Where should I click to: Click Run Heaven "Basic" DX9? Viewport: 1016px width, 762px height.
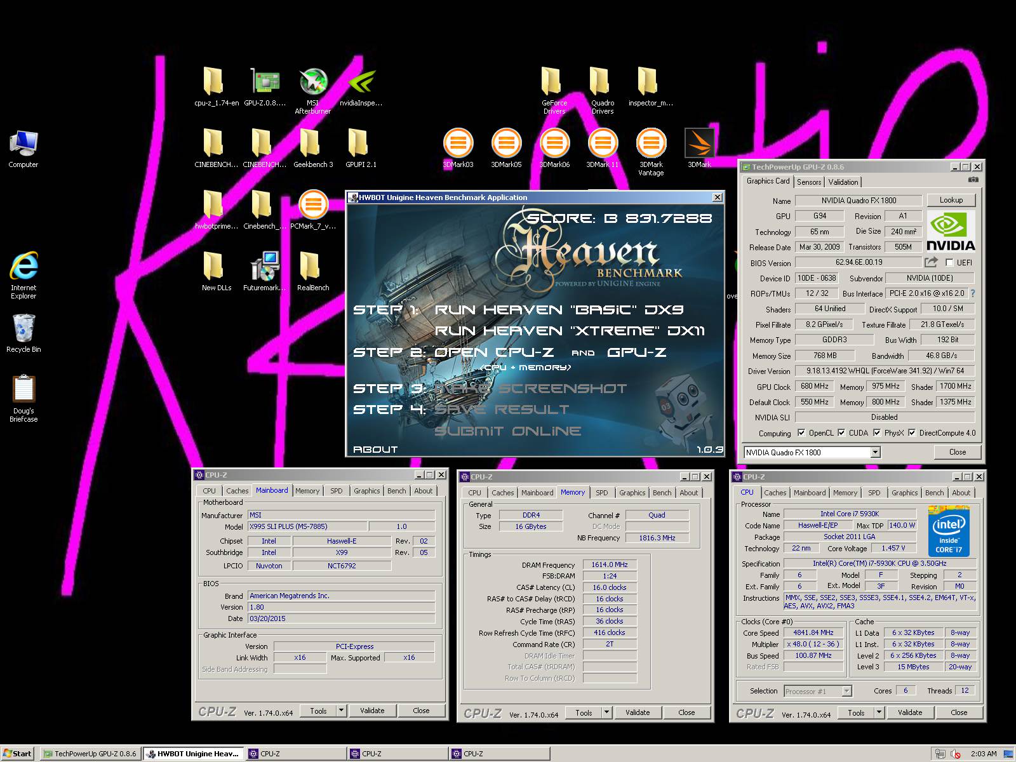tap(559, 310)
